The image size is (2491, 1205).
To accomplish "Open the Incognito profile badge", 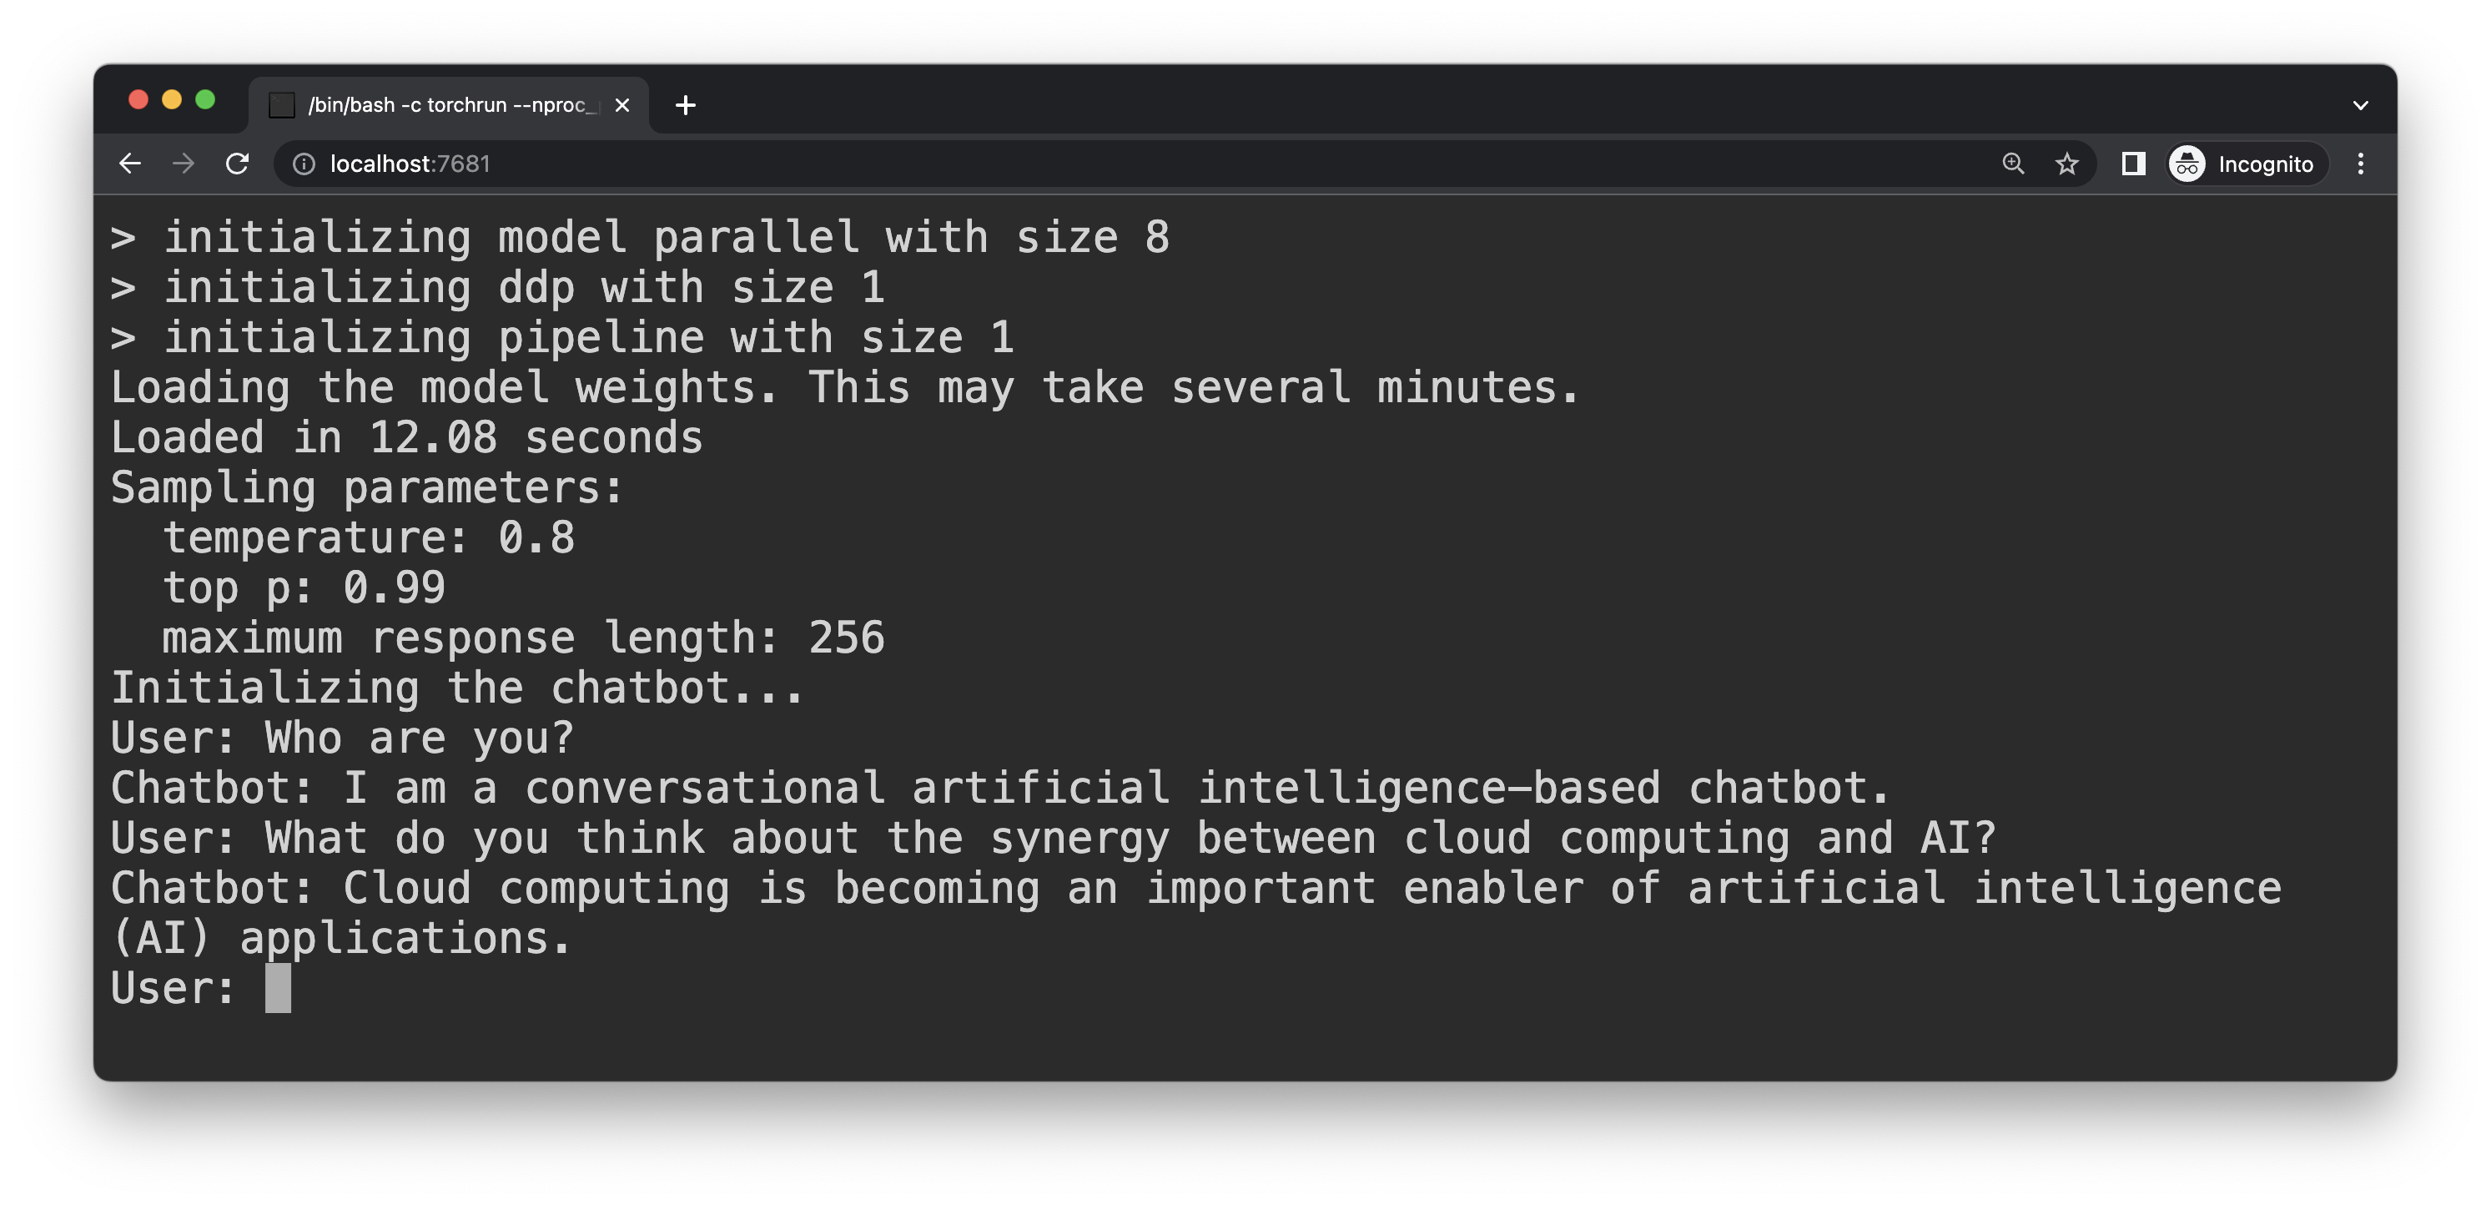I will [x=2243, y=164].
